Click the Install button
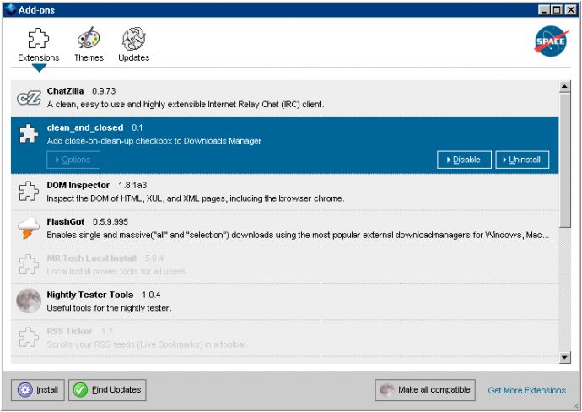Image resolution: width=582 pixels, height=412 pixels. [x=37, y=390]
